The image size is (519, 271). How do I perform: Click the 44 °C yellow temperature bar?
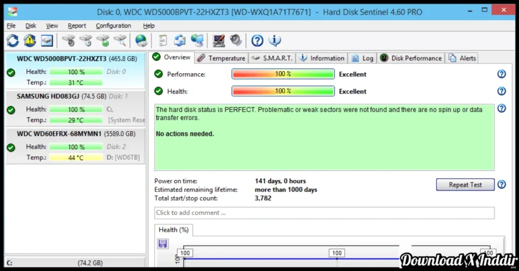(76, 158)
